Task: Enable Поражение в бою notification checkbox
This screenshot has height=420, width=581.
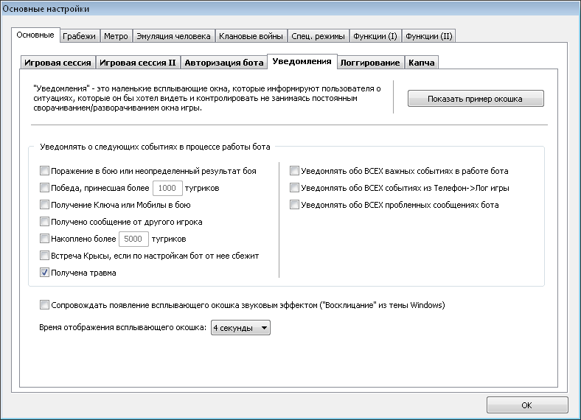Action: [44, 171]
